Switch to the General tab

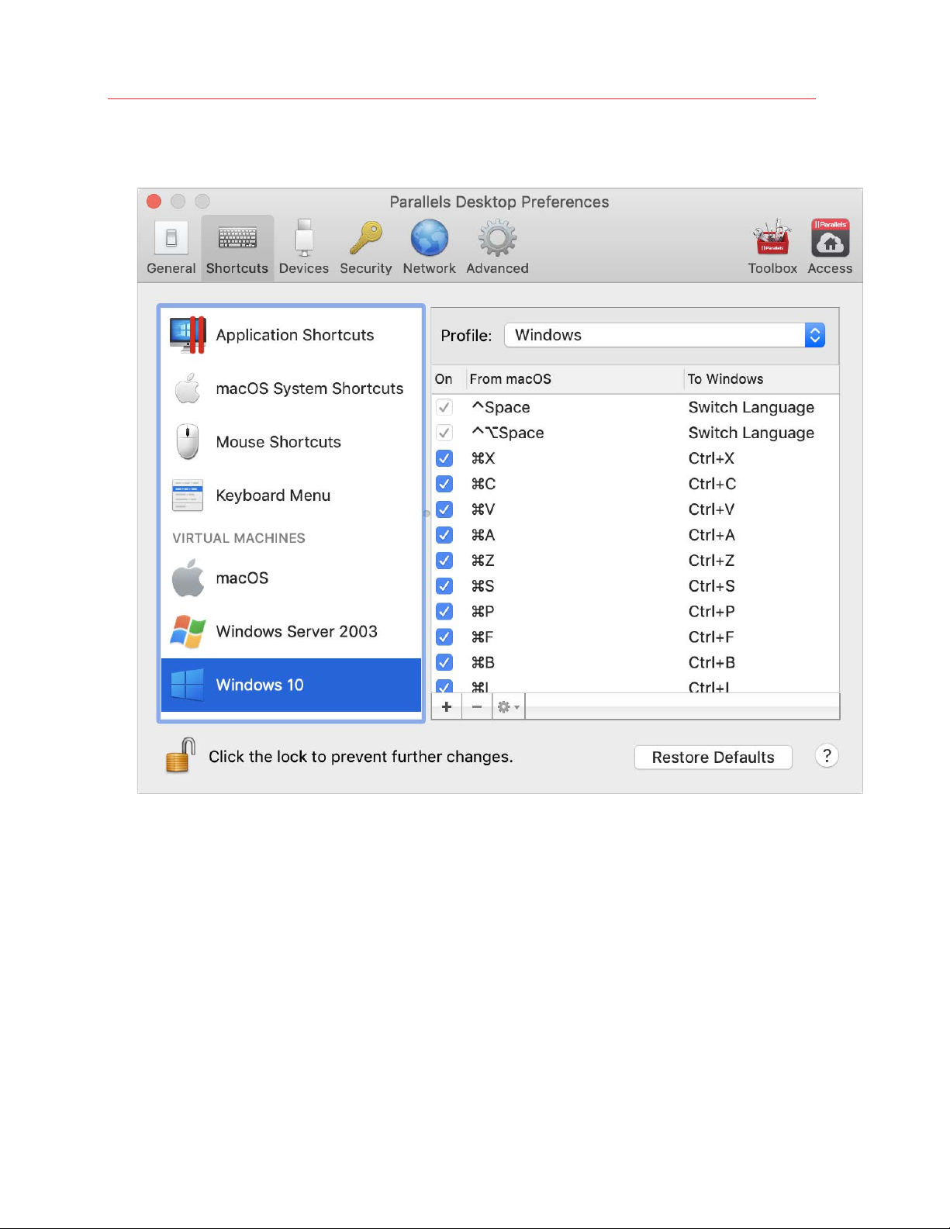pos(171,247)
